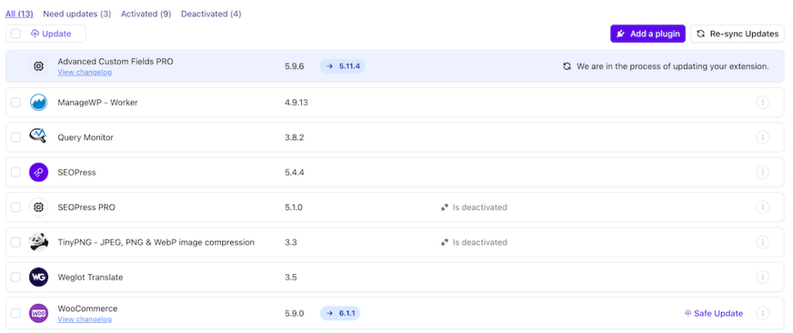Screen dimensions: 793x333
Task: Open the Activated (9) filter tab
Action: click(x=146, y=14)
